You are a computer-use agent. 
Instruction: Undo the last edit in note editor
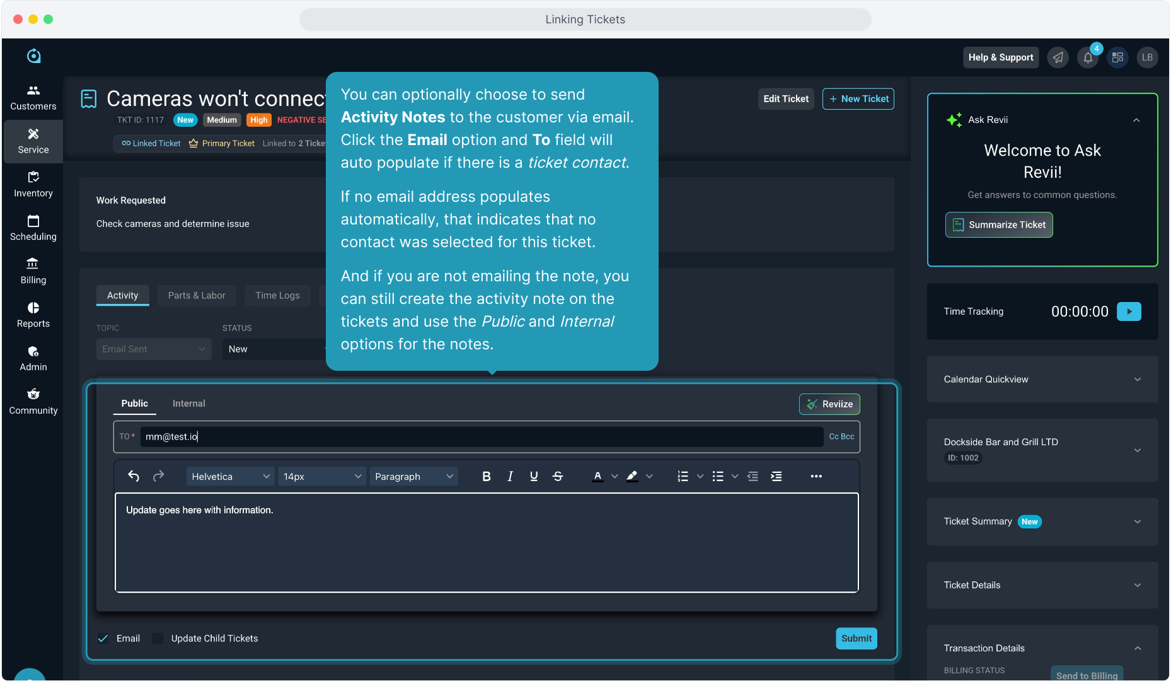(x=134, y=477)
